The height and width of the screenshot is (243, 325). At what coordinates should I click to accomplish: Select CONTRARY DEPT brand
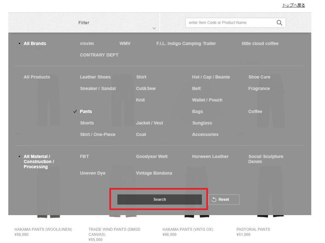pos(99,55)
